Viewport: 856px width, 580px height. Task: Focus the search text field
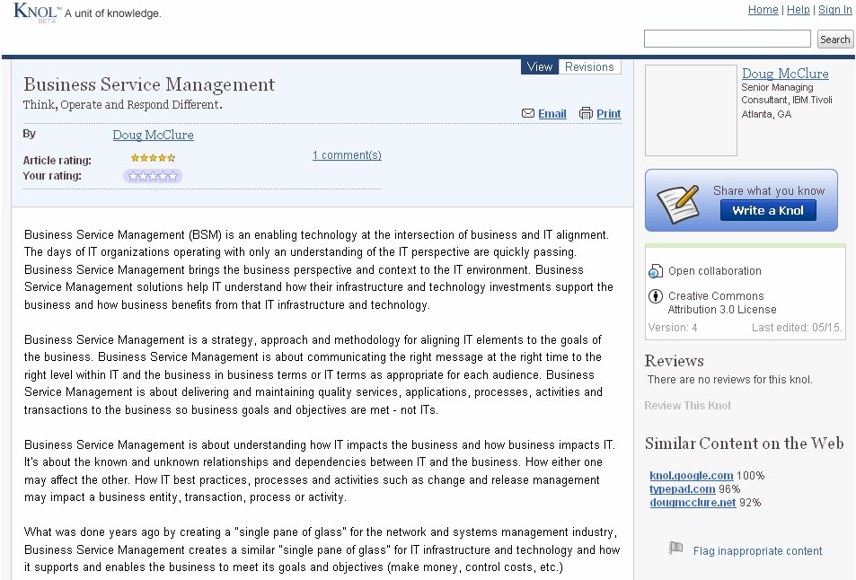[x=728, y=39]
